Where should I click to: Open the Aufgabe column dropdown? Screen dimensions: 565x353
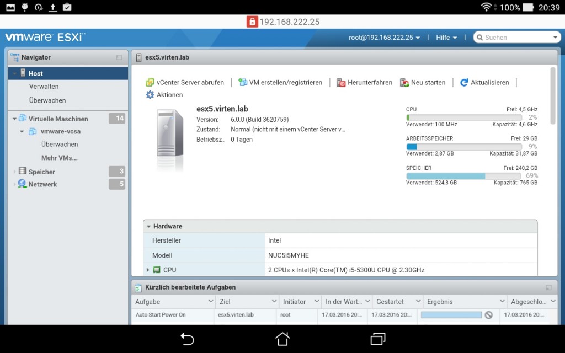[x=212, y=301]
